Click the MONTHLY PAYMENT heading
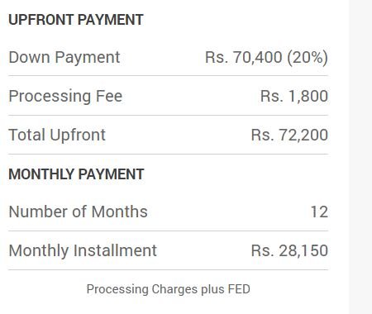Image resolution: width=372 pixels, height=314 pixels. [76, 174]
